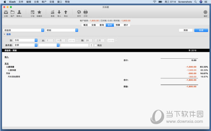The height and width of the screenshot is (131, 211).
Task: Switch to the 交易 (transactions) tab
Action: point(94,25)
